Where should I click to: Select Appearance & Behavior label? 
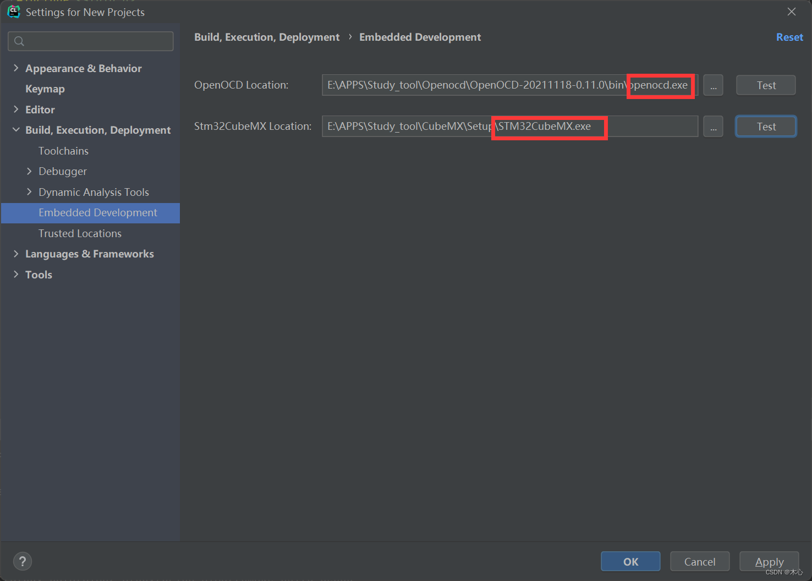click(x=84, y=68)
